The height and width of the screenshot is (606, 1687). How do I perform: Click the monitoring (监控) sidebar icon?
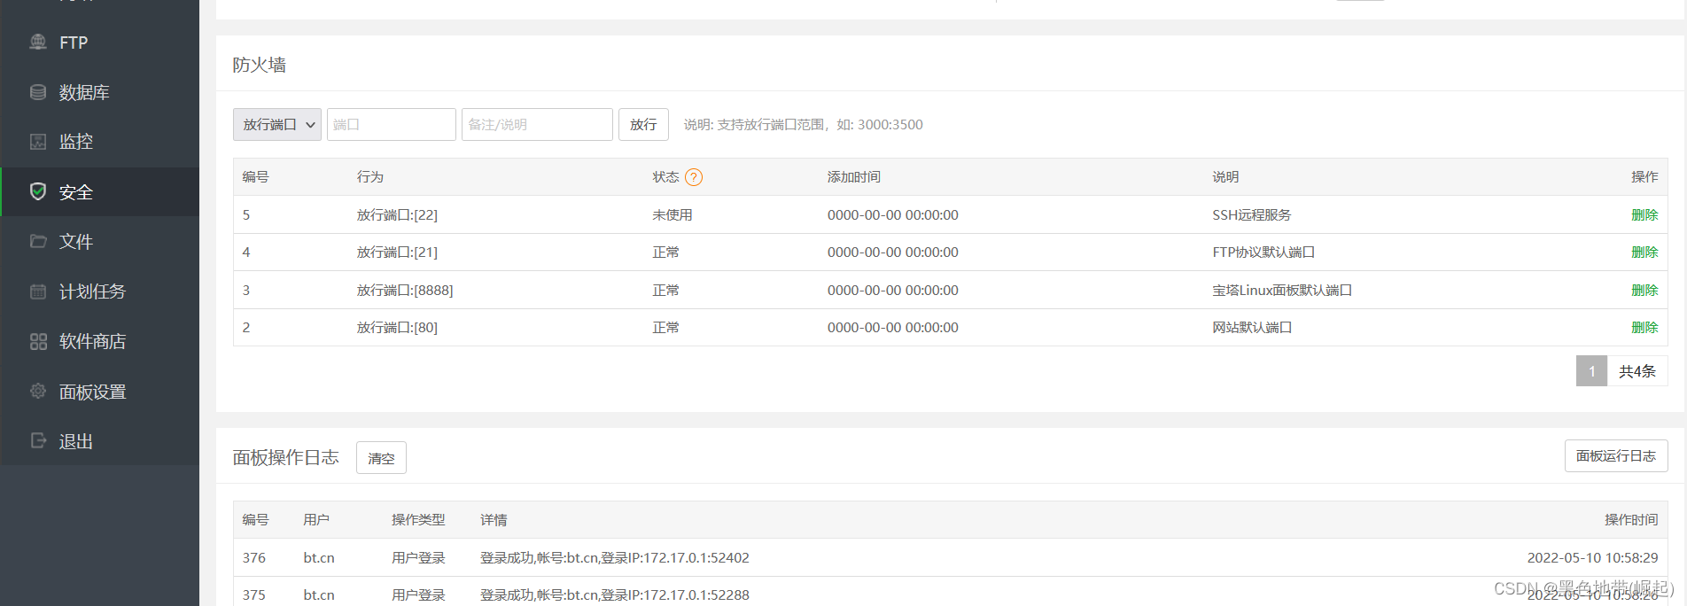click(x=38, y=142)
